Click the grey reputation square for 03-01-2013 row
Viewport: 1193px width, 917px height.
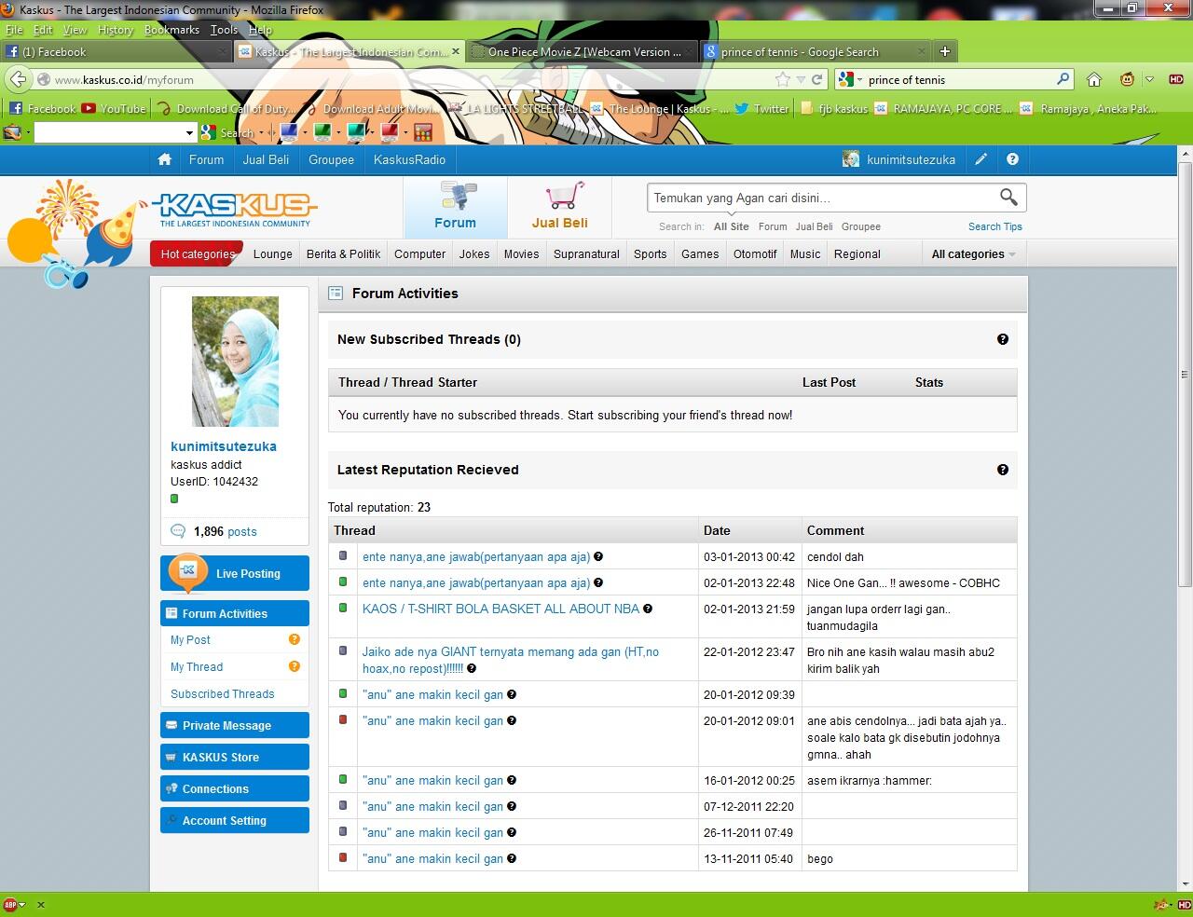pos(343,555)
